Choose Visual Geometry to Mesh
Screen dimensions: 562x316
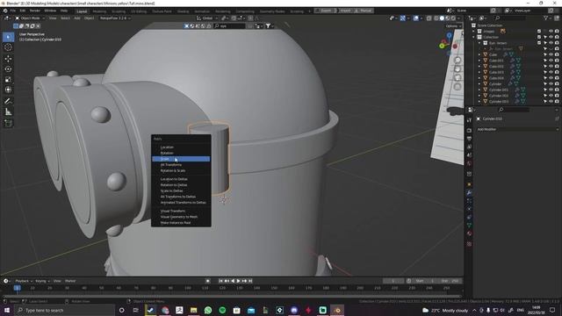tap(181, 217)
